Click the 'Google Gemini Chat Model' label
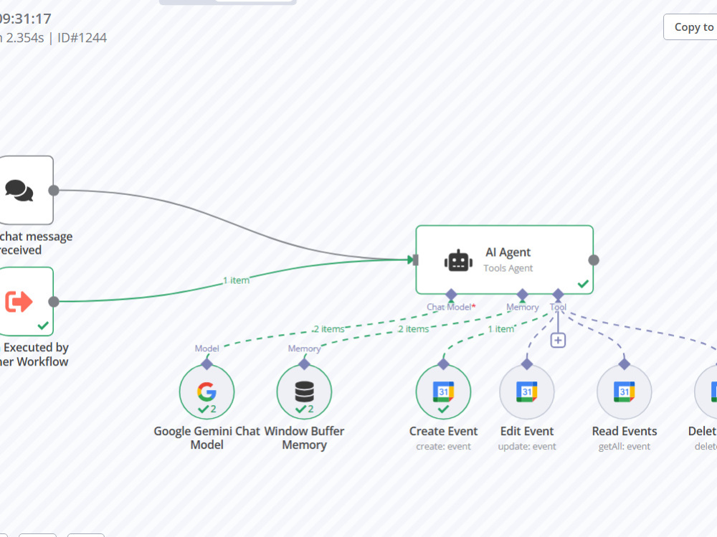This screenshot has width=717, height=537. coord(206,438)
